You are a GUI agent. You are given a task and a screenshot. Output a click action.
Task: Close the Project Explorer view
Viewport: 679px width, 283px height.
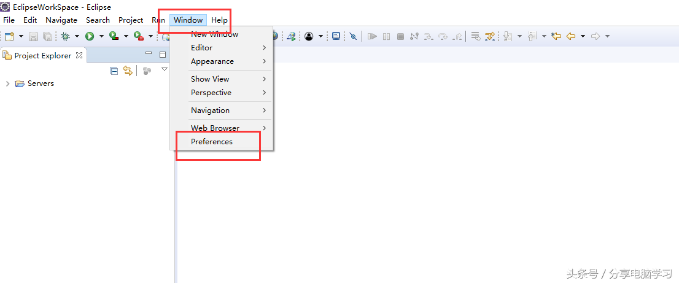coord(79,55)
